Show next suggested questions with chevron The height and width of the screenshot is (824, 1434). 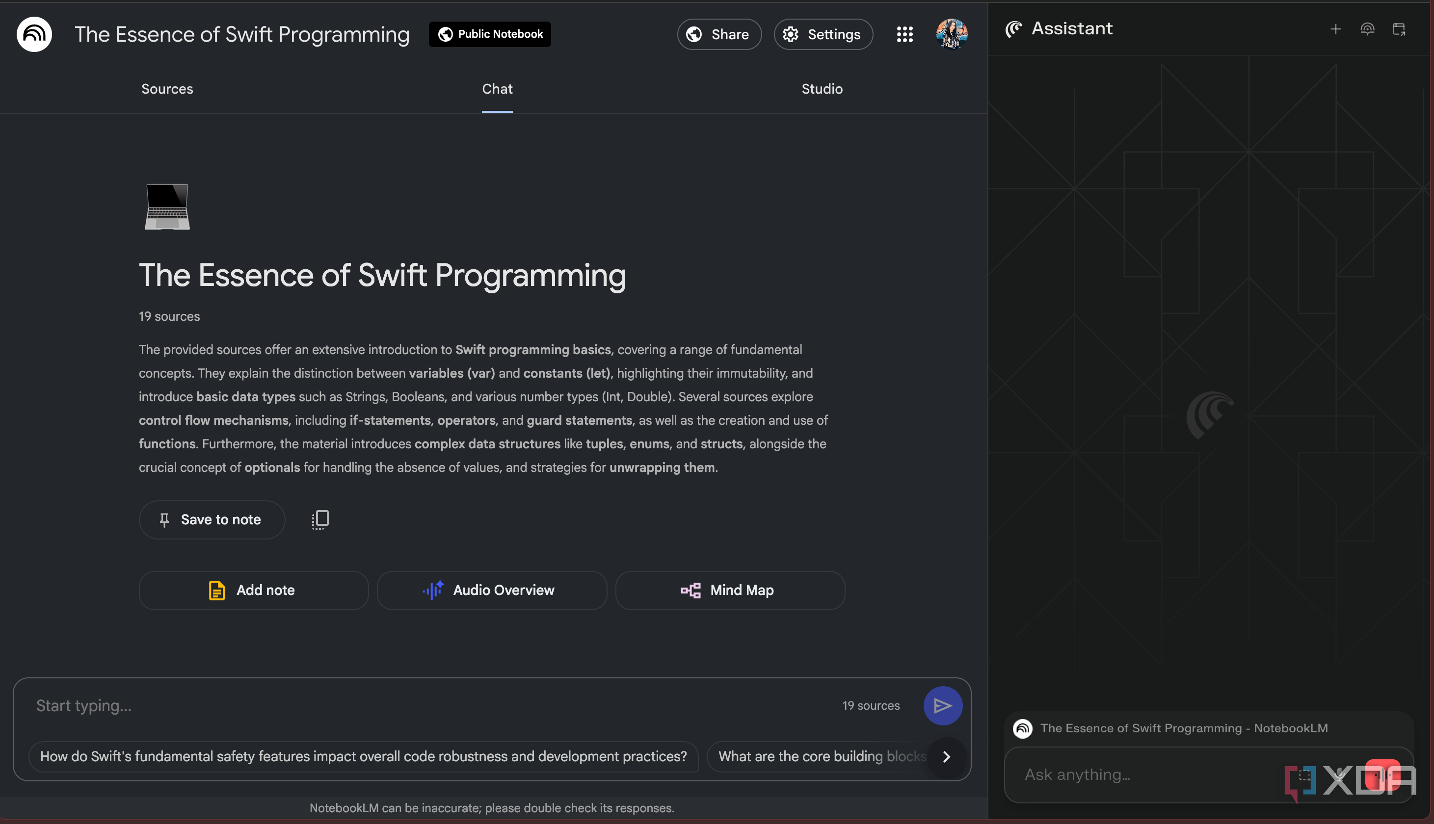pyautogui.click(x=946, y=757)
